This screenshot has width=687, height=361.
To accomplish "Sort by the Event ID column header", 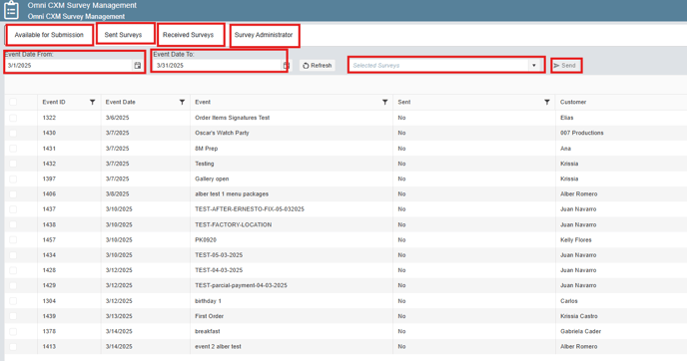I will [54, 102].
